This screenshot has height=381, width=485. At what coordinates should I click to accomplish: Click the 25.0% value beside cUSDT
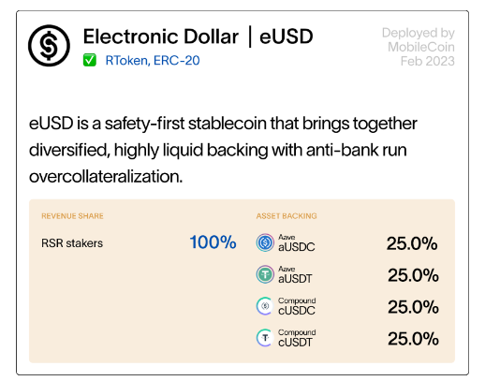point(413,339)
